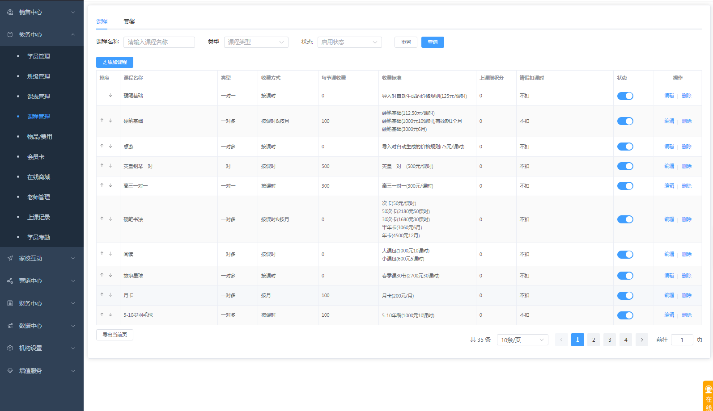
Task: Expand the 数据中心 menu
Action: point(73,326)
